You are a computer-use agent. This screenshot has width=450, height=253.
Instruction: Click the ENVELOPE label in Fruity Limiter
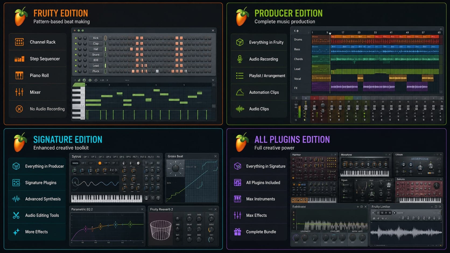[335, 231]
